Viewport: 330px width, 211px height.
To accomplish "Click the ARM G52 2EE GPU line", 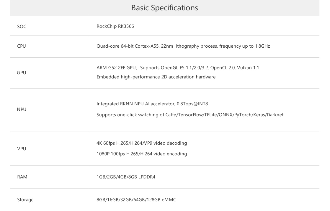I will pyautogui.click(x=178, y=68).
